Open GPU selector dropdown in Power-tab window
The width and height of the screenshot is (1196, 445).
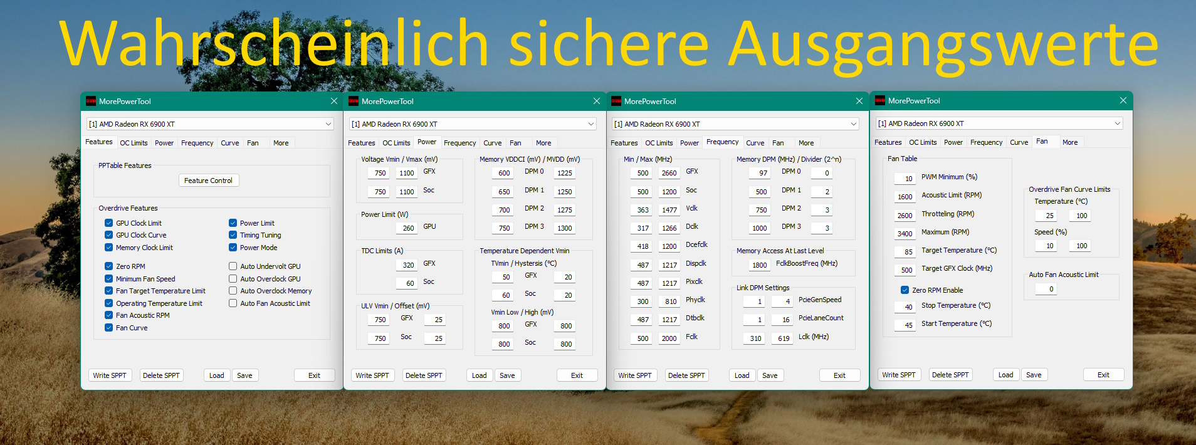[x=473, y=124]
